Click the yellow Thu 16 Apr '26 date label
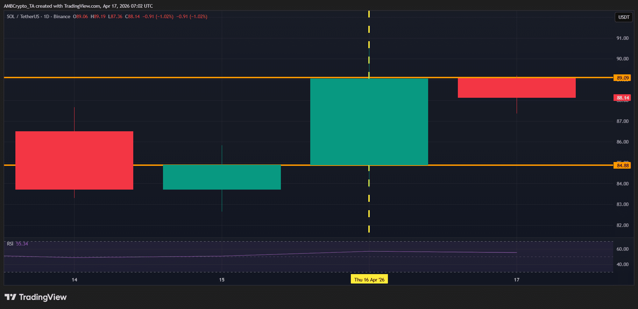This screenshot has height=309, width=638. [369, 280]
